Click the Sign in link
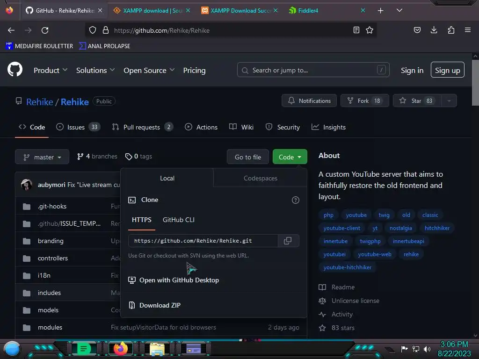This screenshot has width=479, height=359. (x=412, y=70)
